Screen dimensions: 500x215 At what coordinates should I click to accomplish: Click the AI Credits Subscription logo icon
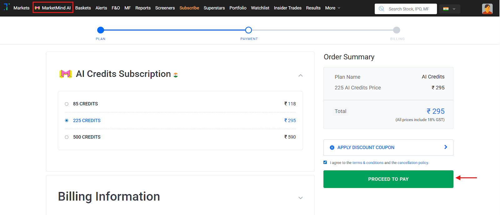tap(66, 74)
